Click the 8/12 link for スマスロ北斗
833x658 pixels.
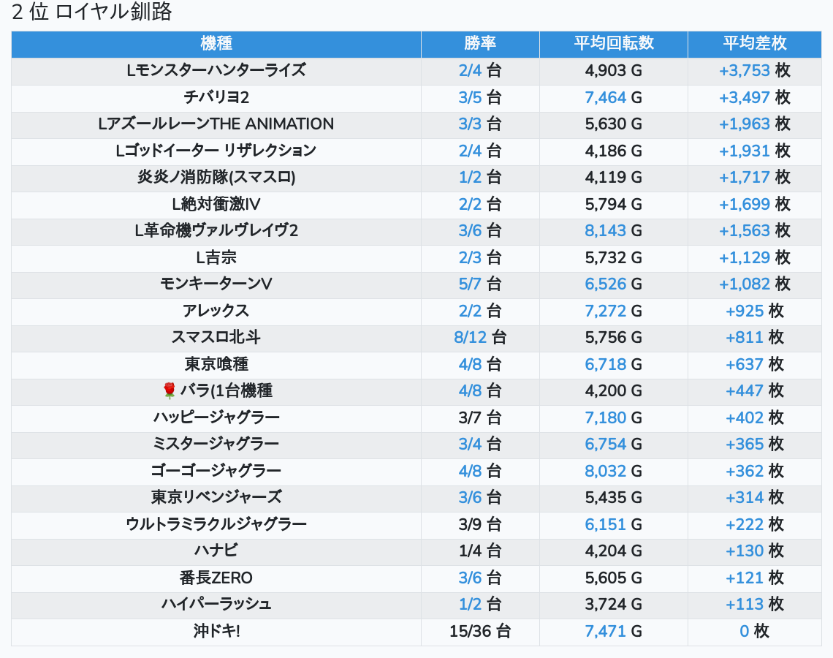click(470, 338)
